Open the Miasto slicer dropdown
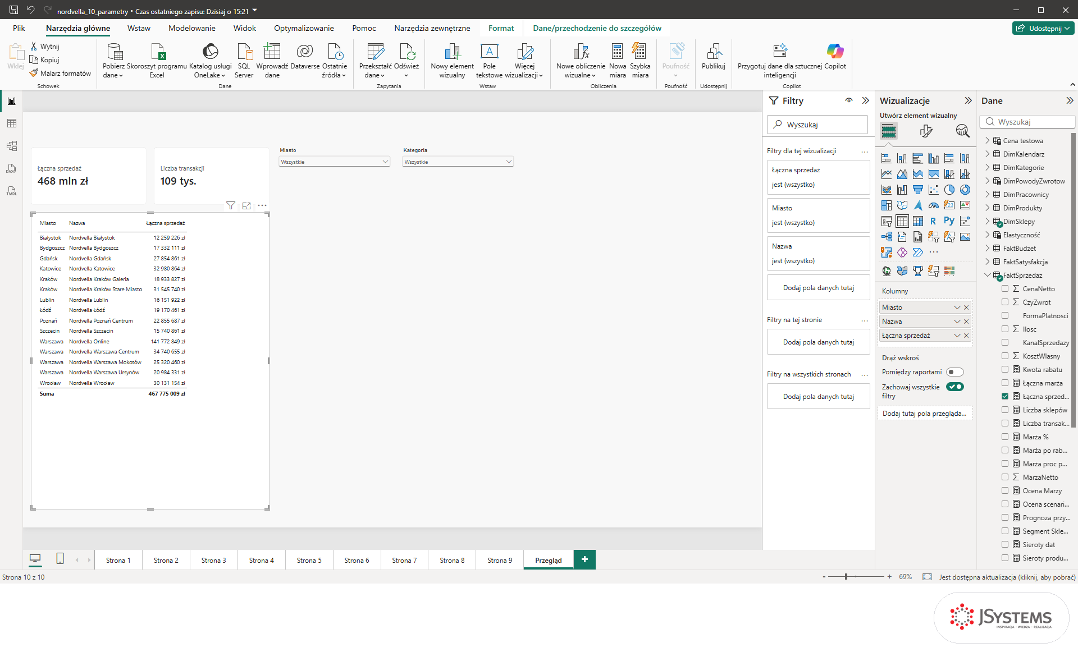The height and width of the screenshot is (652, 1078). 335,162
